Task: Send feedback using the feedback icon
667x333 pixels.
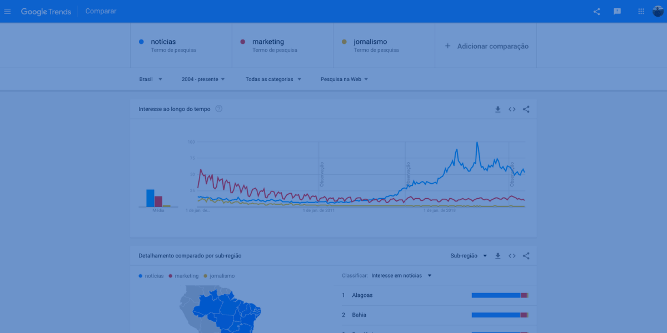Action: [x=617, y=11]
